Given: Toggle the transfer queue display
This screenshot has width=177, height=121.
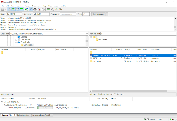Looking at the screenshot, I should click(x=22, y=9).
